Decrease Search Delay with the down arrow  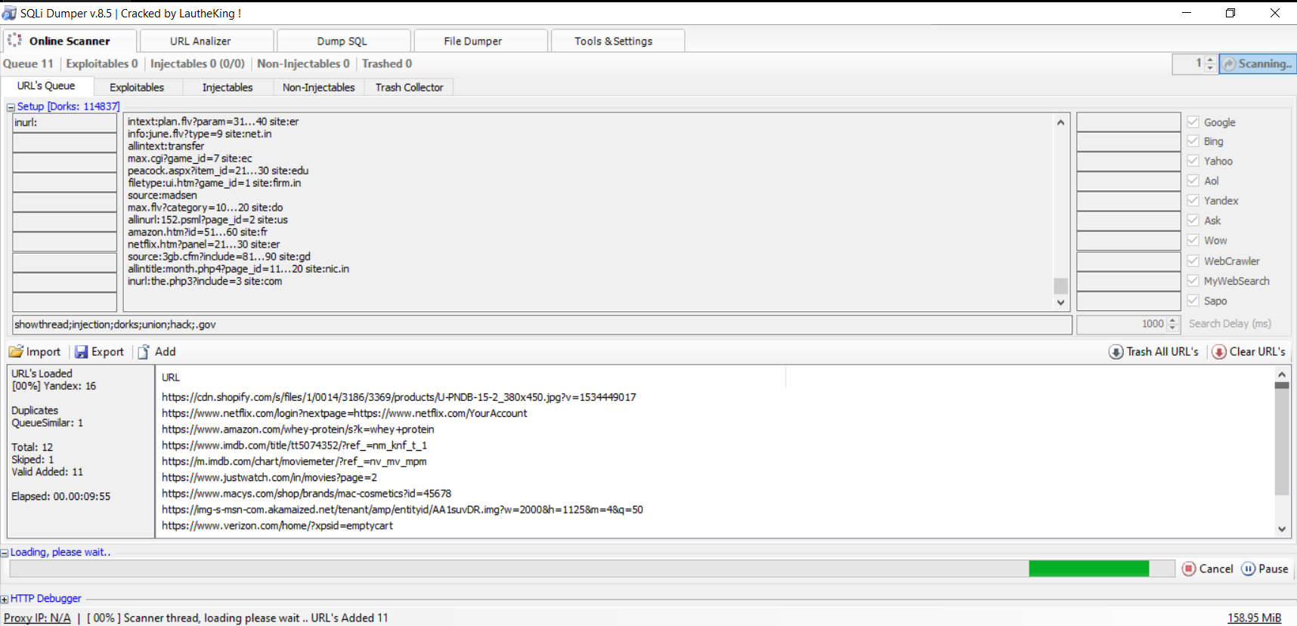tap(1172, 328)
